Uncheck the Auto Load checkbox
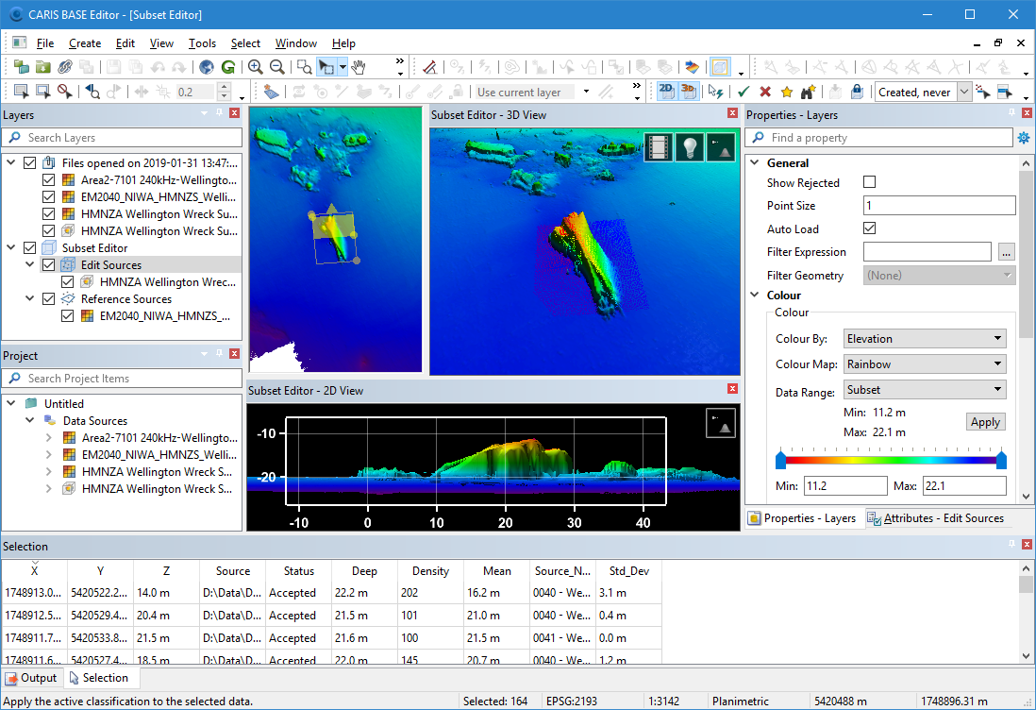The image size is (1036, 710). [870, 228]
